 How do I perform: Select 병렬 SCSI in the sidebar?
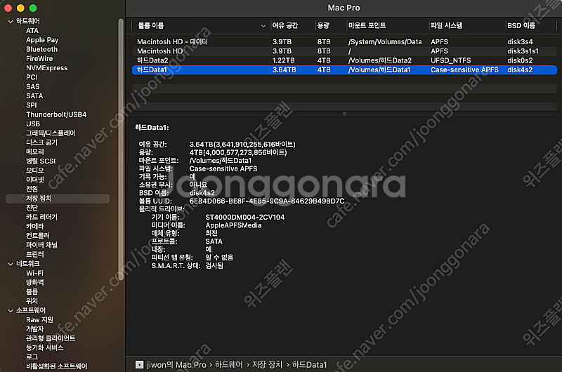(41, 161)
